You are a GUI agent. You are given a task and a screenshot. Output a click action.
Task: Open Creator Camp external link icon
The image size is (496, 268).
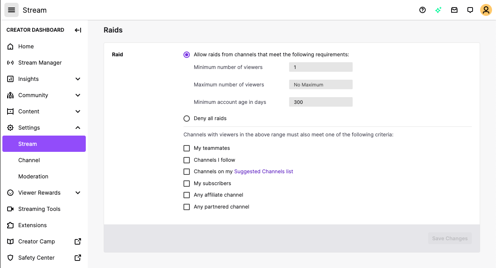tap(78, 241)
